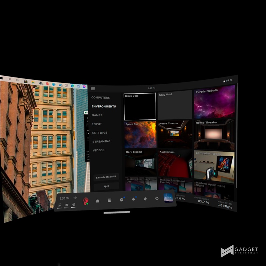Click the battery 58 % indicator
The image size is (266, 266).
click(x=228, y=80)
